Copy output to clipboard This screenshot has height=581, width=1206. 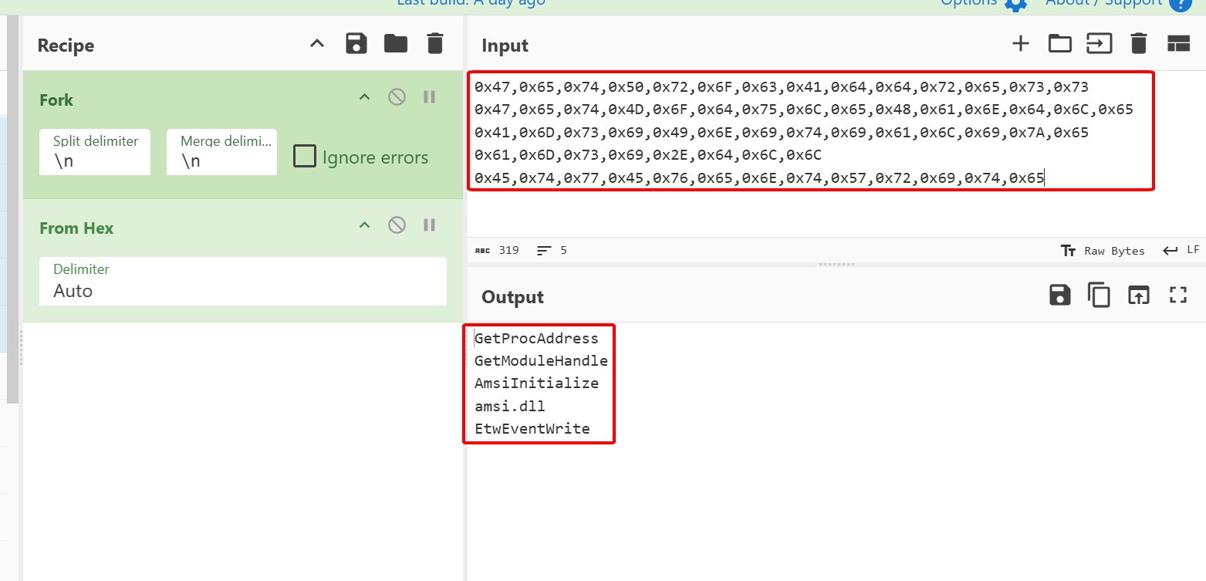coord(1099,295)
